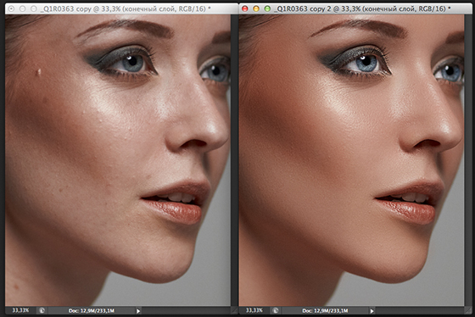475x317 pixels.
Task: Close the _Q1R0363 copy 2 document with red button
Action: pyautogui.click(x=245, y=8)
